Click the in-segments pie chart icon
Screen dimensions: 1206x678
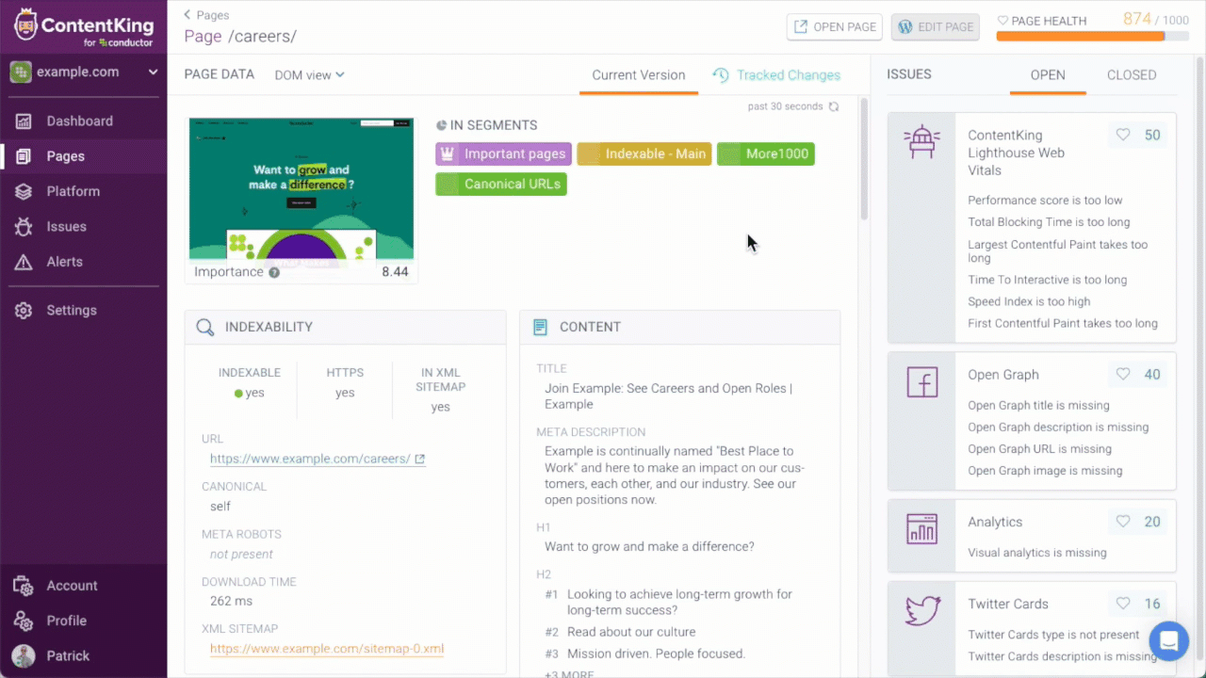click(441, 125)
